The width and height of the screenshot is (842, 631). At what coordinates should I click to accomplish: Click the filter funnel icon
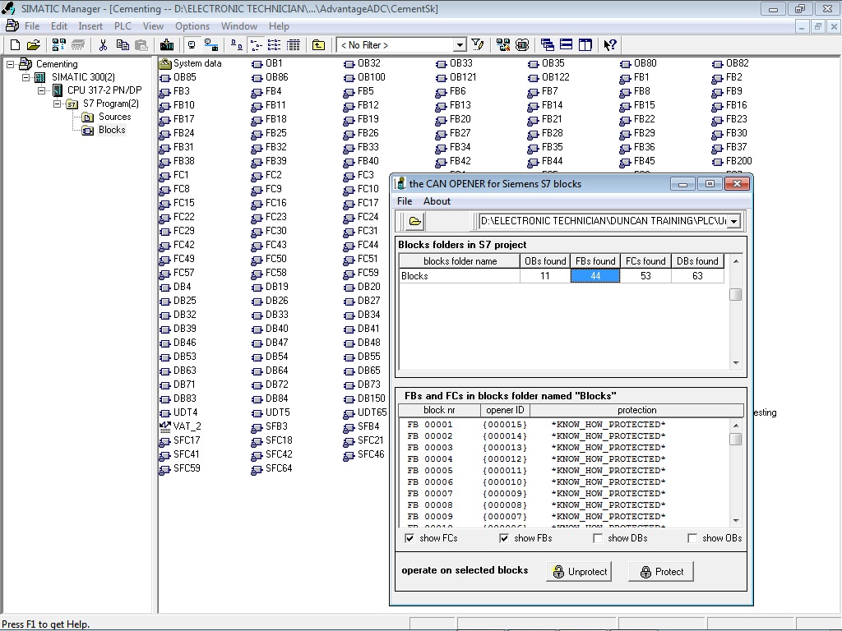click(x=477, y=45)
